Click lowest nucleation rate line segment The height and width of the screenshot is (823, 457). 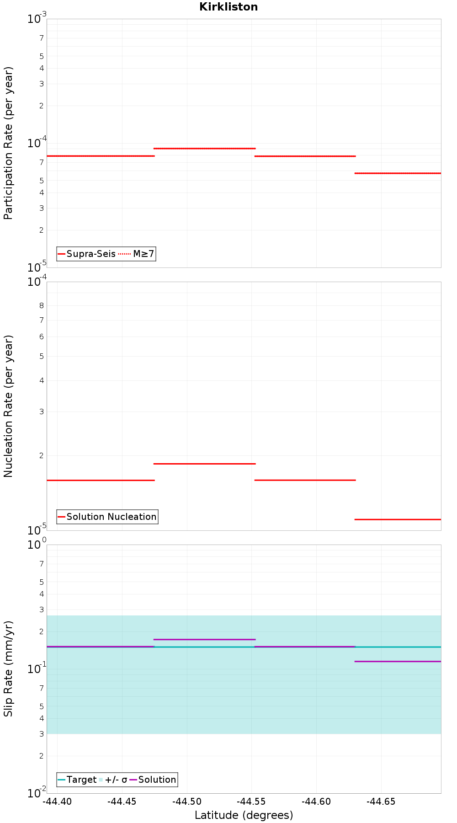[x=398, y=519]
